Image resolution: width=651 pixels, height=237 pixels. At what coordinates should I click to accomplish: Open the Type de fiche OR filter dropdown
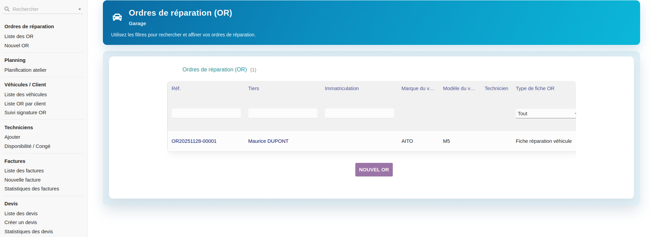point(545,114)
